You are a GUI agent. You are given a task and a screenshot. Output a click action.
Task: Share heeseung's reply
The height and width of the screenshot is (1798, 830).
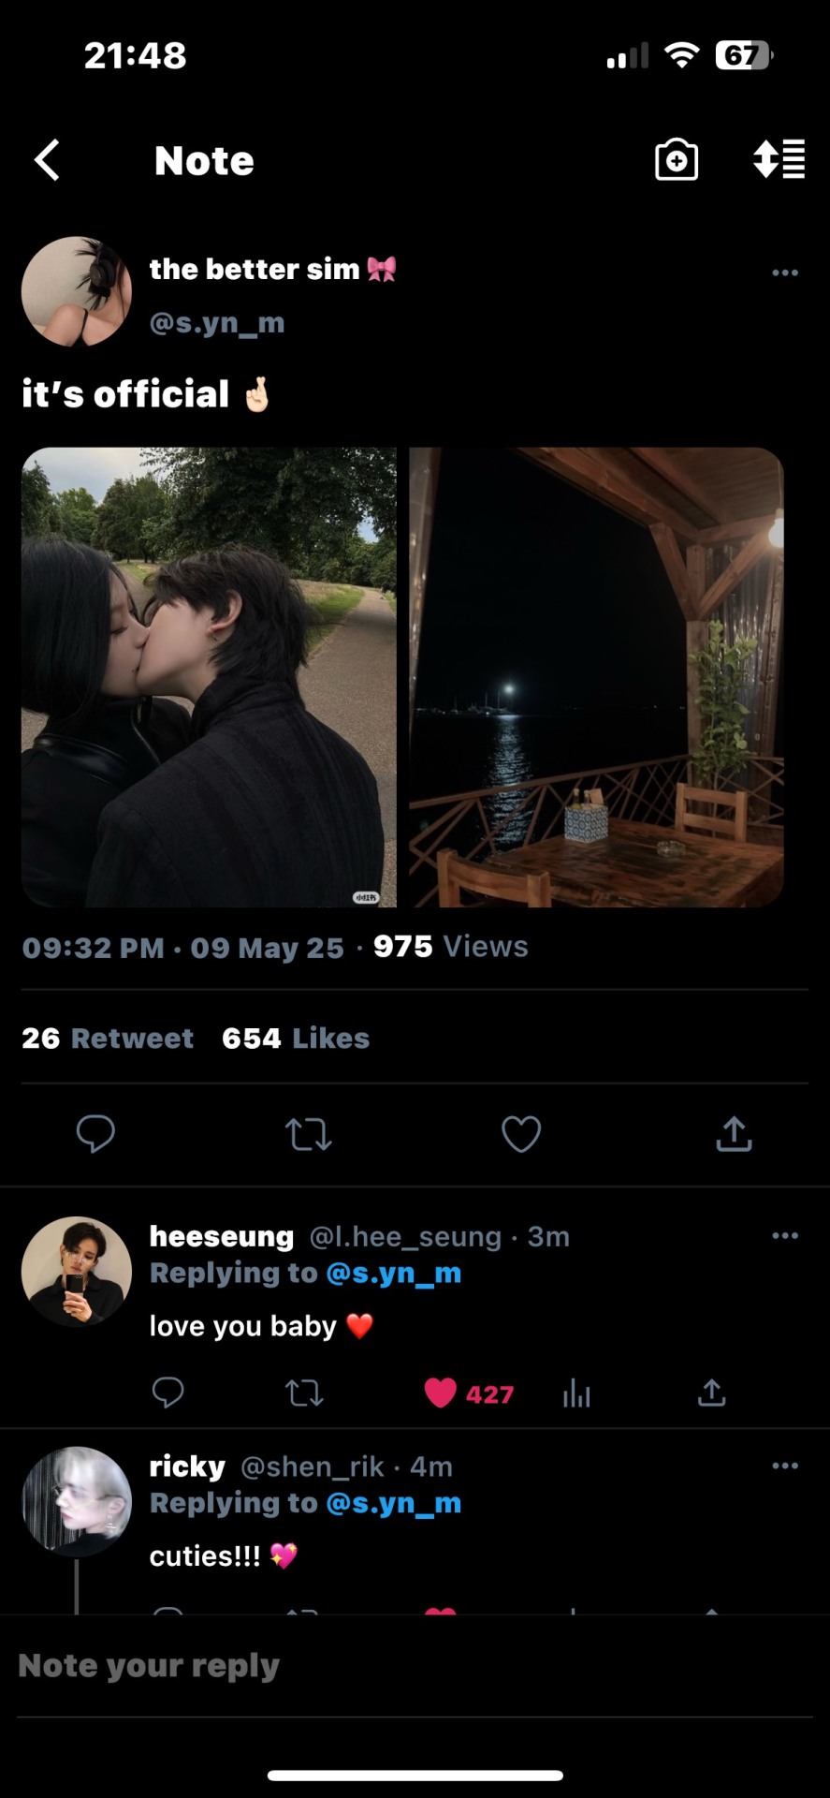click(711, 1393)
